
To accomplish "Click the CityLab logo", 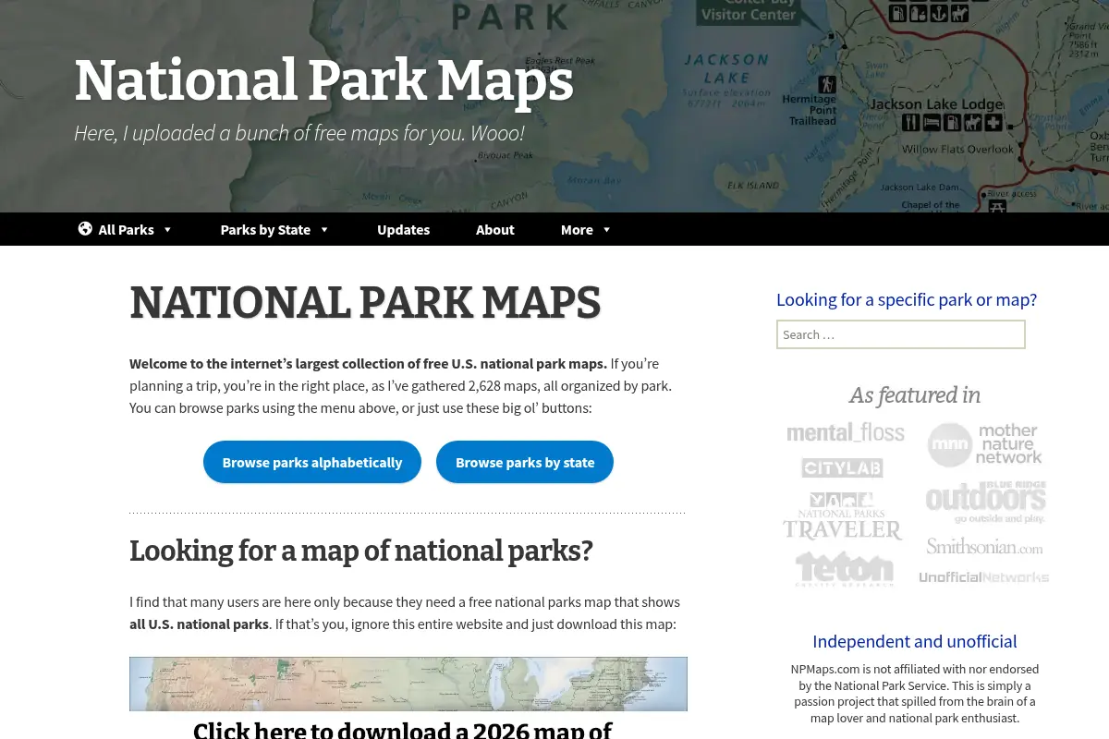I will [x=842, y=467].
